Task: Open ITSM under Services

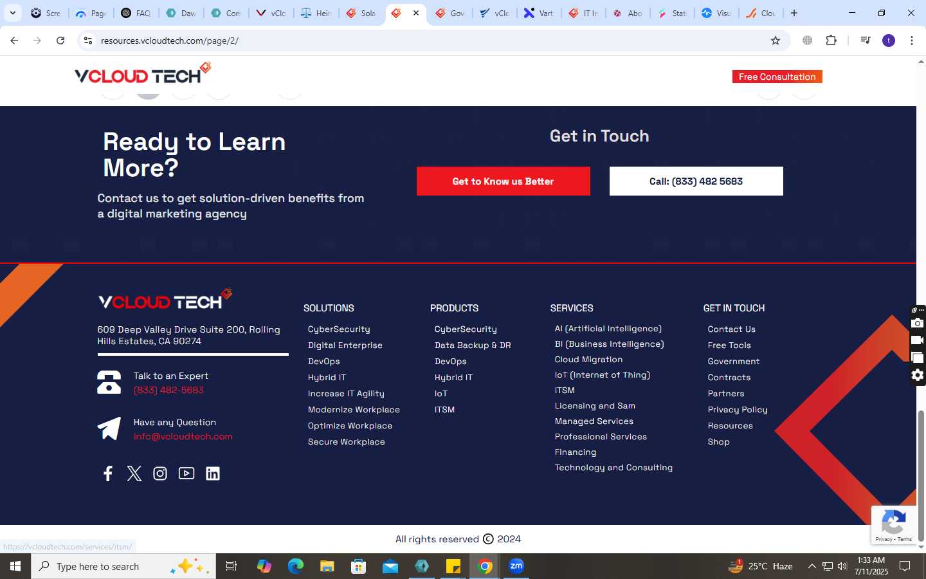Action: point(565,391)
